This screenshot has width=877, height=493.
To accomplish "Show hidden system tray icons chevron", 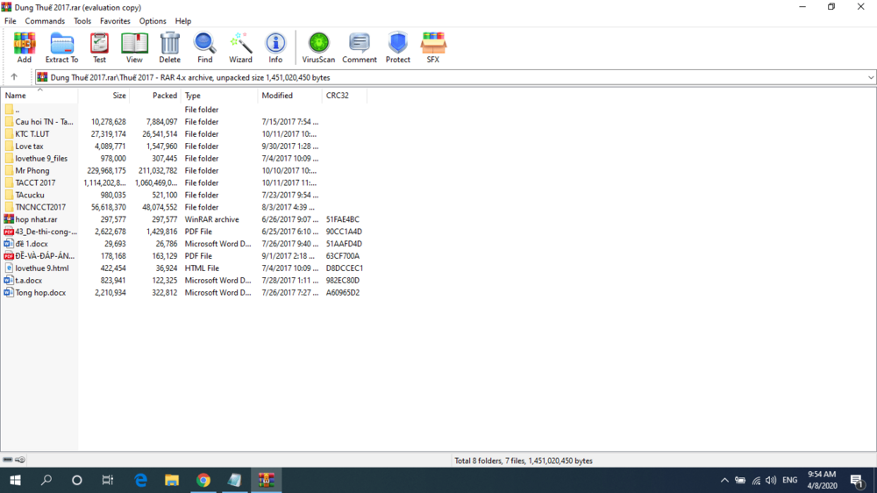I will (724, 480).
